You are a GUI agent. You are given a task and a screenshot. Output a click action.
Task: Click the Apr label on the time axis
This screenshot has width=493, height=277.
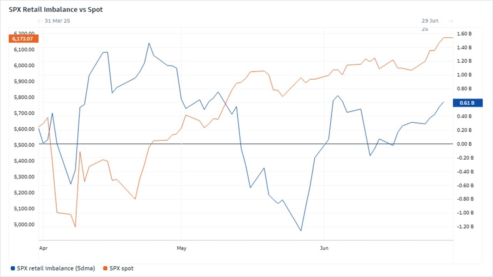[x=44, y=248]
